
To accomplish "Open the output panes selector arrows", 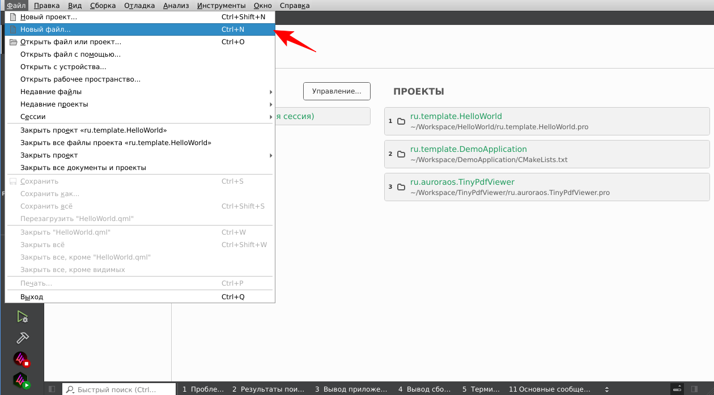I will coord(607,389).
